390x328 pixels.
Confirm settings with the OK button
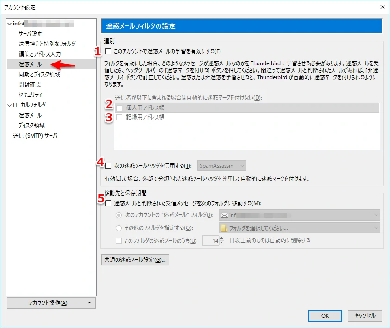325,315
